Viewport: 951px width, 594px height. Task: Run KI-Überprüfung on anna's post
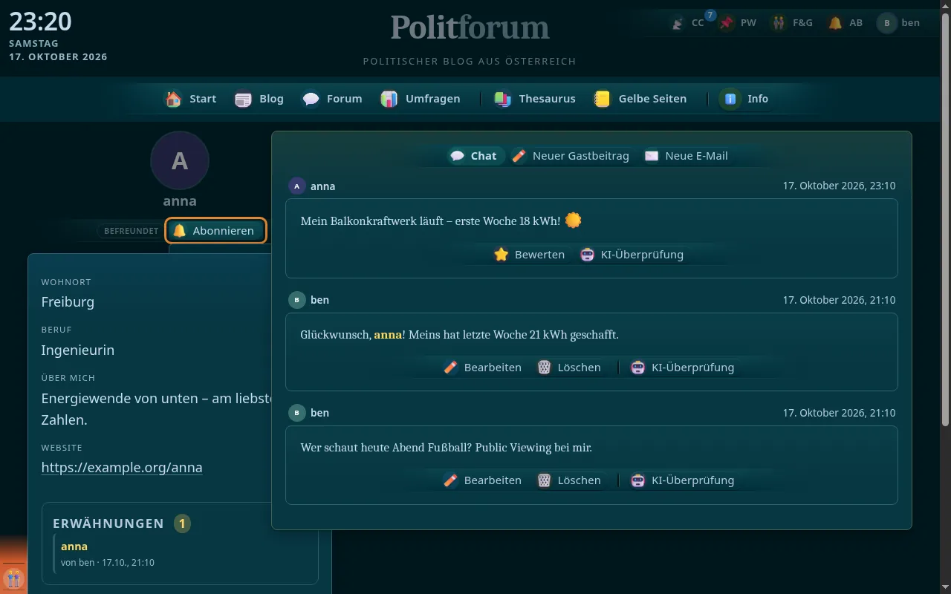[x=632, y=255]
